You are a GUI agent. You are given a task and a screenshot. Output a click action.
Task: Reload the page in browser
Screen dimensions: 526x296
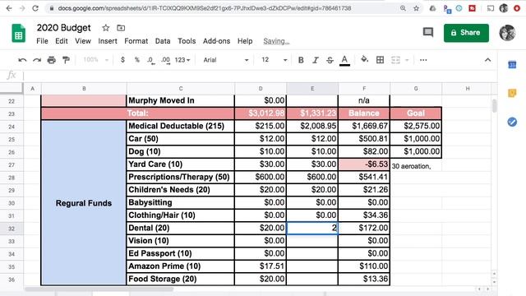click(x=35, y=8)
